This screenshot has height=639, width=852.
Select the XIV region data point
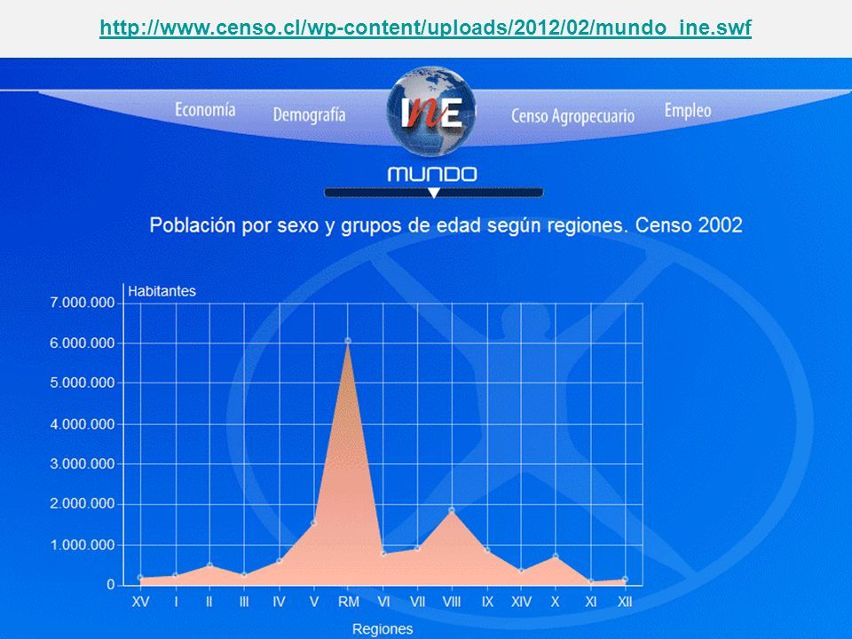(521, 571)
